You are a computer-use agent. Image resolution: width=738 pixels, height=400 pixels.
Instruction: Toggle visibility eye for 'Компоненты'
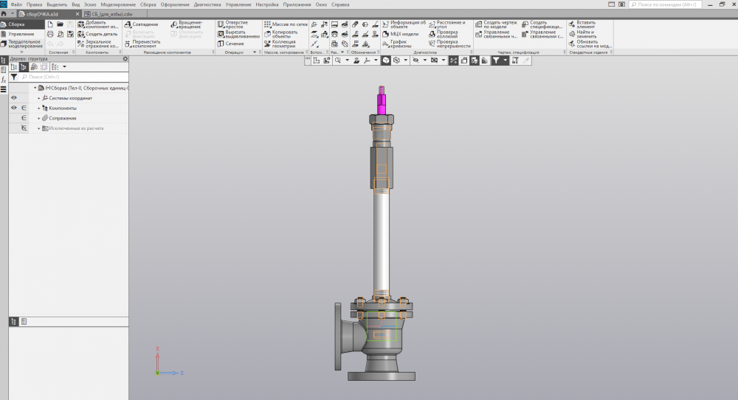(14, 108)
